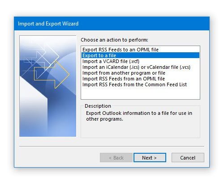Viewport: 224px width, 185px height.
Task: Select the highlighted "Export to a file" action
Action: pos(140,55)
